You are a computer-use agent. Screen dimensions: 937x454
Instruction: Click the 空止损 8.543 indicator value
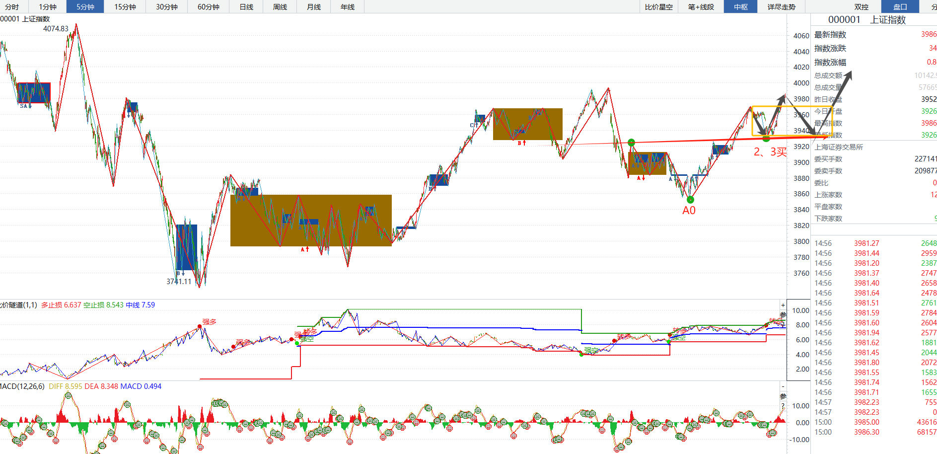tap(103, 305)
